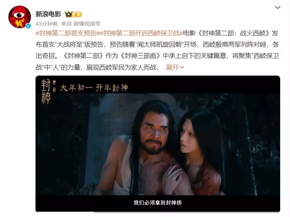Click the 微博视频号 source link
The width and height of the screenshot is (290, 217).
tap(87, 24)
